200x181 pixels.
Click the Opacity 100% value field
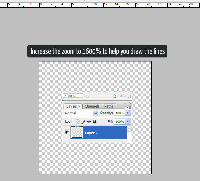[x=120, y=113]
